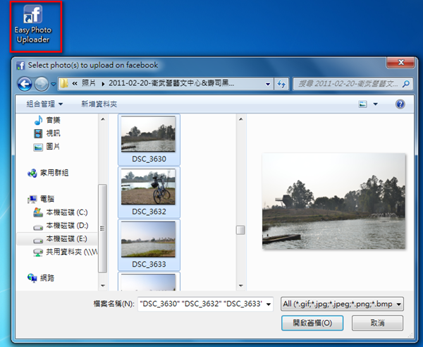The height and width of the screenshot is (347, 423).
Task: Select 圖片 library in navigation pane
Action: 47,147
